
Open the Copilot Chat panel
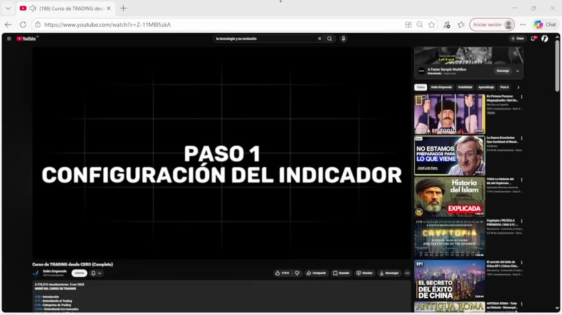click(x=545, y=24)
